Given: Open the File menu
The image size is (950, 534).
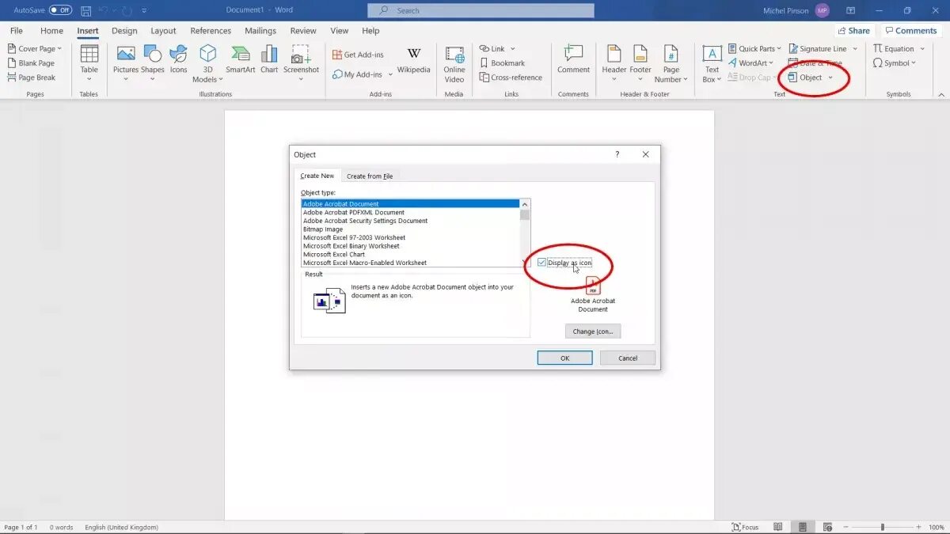Looking at the screenshot, I should click(16, 31).
